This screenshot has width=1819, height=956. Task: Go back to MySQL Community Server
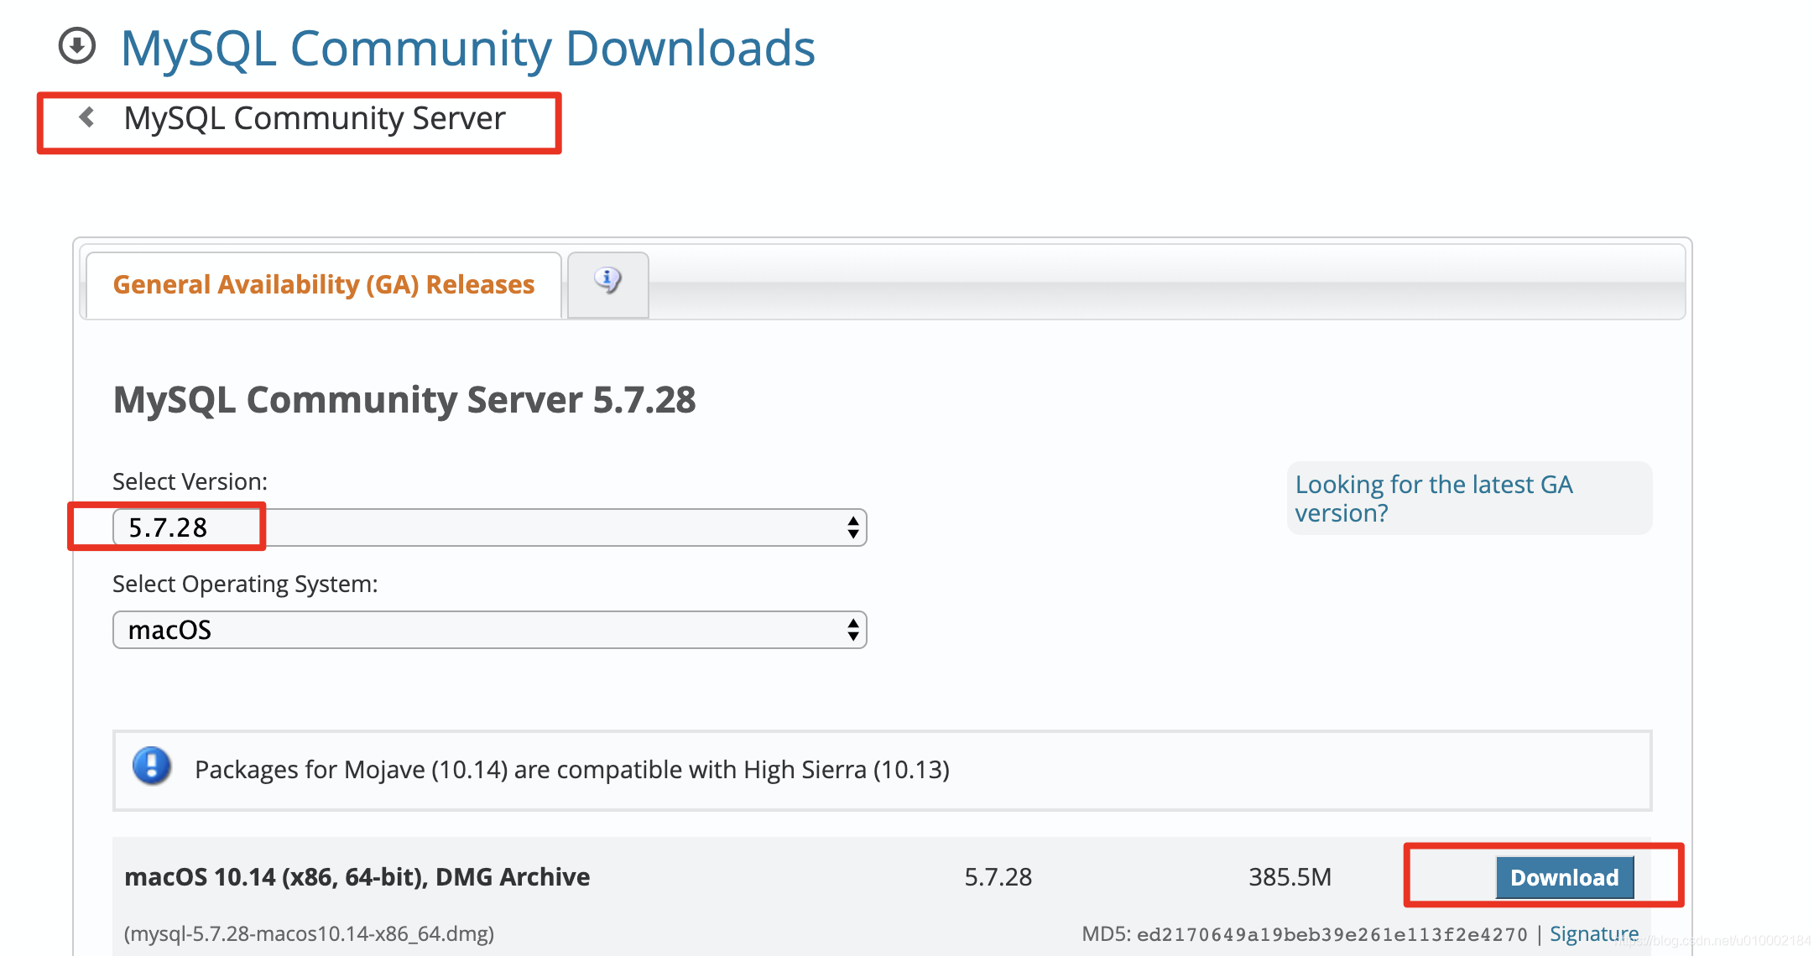tap(315, 118)
